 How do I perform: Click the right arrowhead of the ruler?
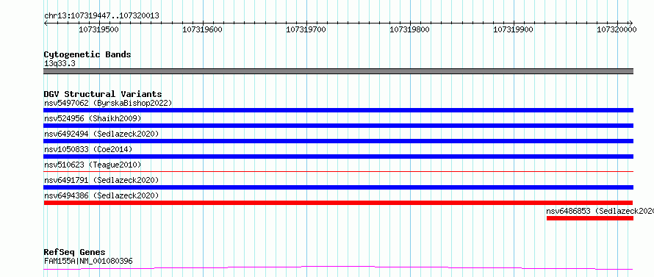(x=631, y=23)
